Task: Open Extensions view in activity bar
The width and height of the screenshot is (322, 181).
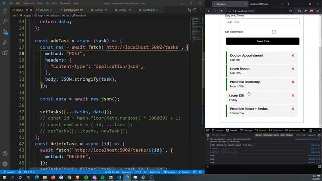Action: (x=5, y=53)
